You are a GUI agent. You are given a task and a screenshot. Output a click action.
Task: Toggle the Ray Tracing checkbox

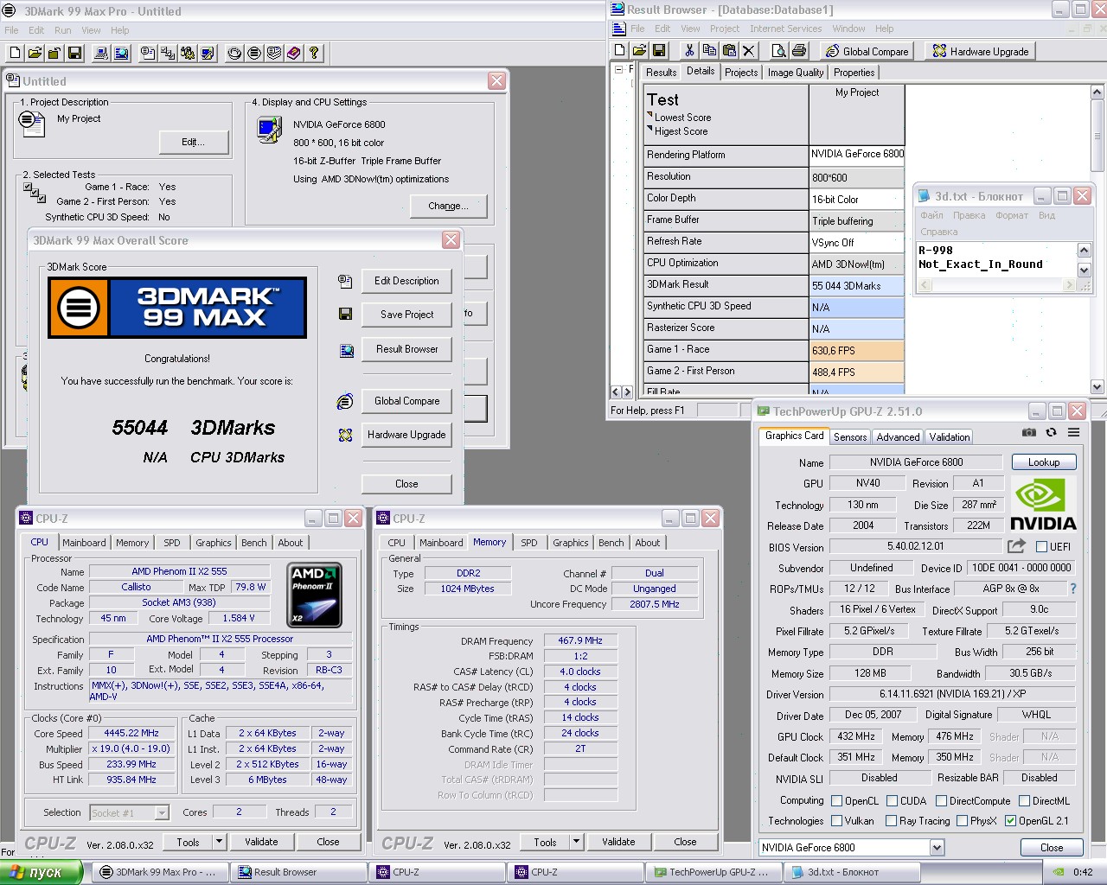point(891,821)
